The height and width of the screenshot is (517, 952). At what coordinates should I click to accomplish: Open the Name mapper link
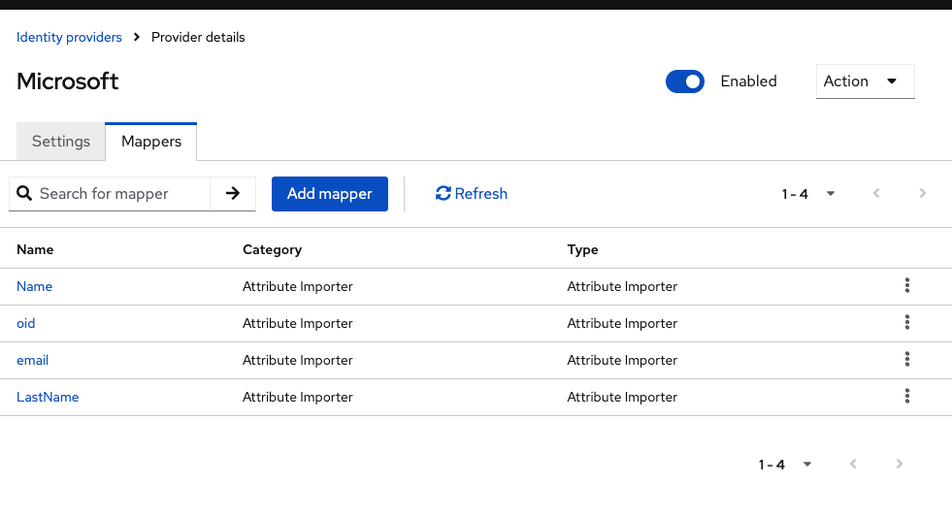pos(34,286)
